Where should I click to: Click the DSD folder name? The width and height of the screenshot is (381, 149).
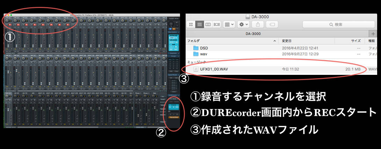(204, 48)
